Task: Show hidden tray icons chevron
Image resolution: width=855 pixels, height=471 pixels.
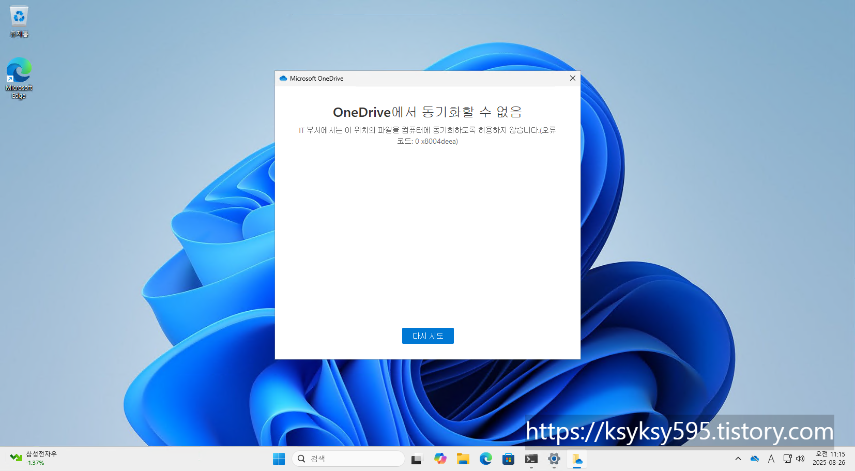Action: pyautogui.click(x=738, y=459)
